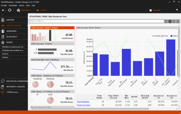
Task: Click the Répondre à l'enquête pencil icon
Action: [2, 87]
